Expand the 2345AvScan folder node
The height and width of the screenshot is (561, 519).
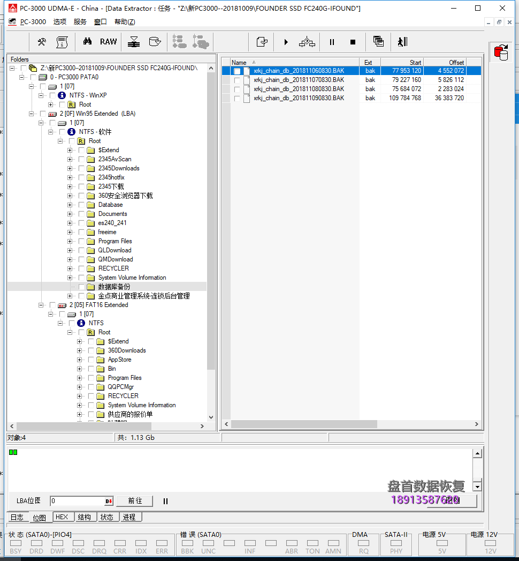click(70, 159)
